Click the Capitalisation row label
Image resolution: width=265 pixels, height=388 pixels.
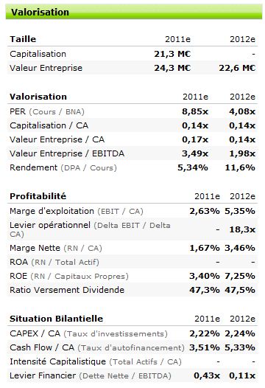38,54
